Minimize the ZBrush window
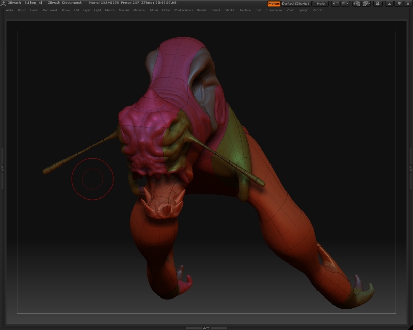 pyautogui.click(x=389, y=4)
